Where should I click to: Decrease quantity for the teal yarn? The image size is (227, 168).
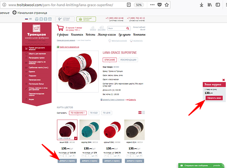pos(83,155)
